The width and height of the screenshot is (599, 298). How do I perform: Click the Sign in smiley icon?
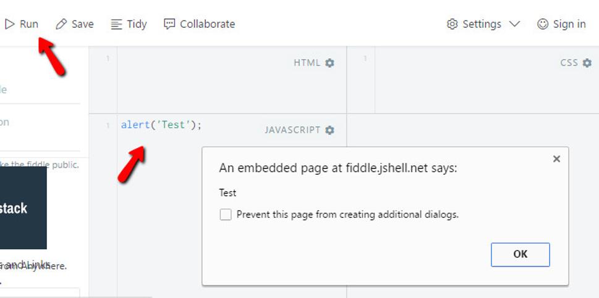point(543,24)
